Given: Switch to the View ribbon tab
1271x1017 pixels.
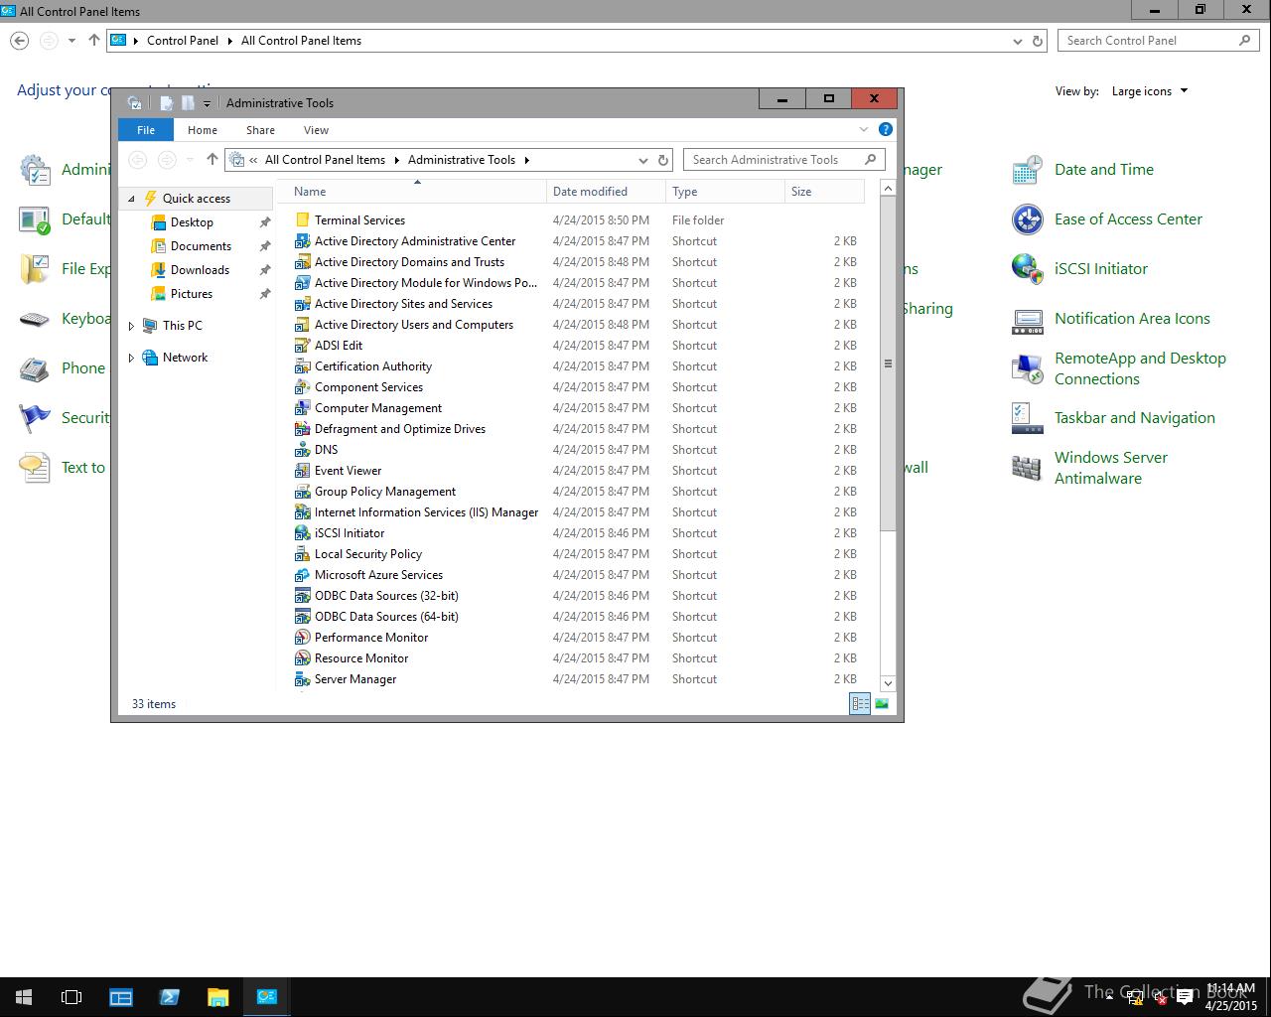Looking at the screenshot, I should coord(316,130).
